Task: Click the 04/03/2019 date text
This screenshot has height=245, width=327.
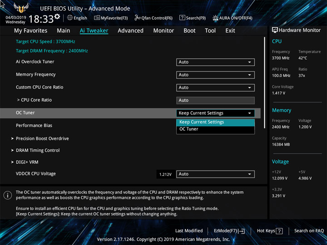Action: click(15, 18)
